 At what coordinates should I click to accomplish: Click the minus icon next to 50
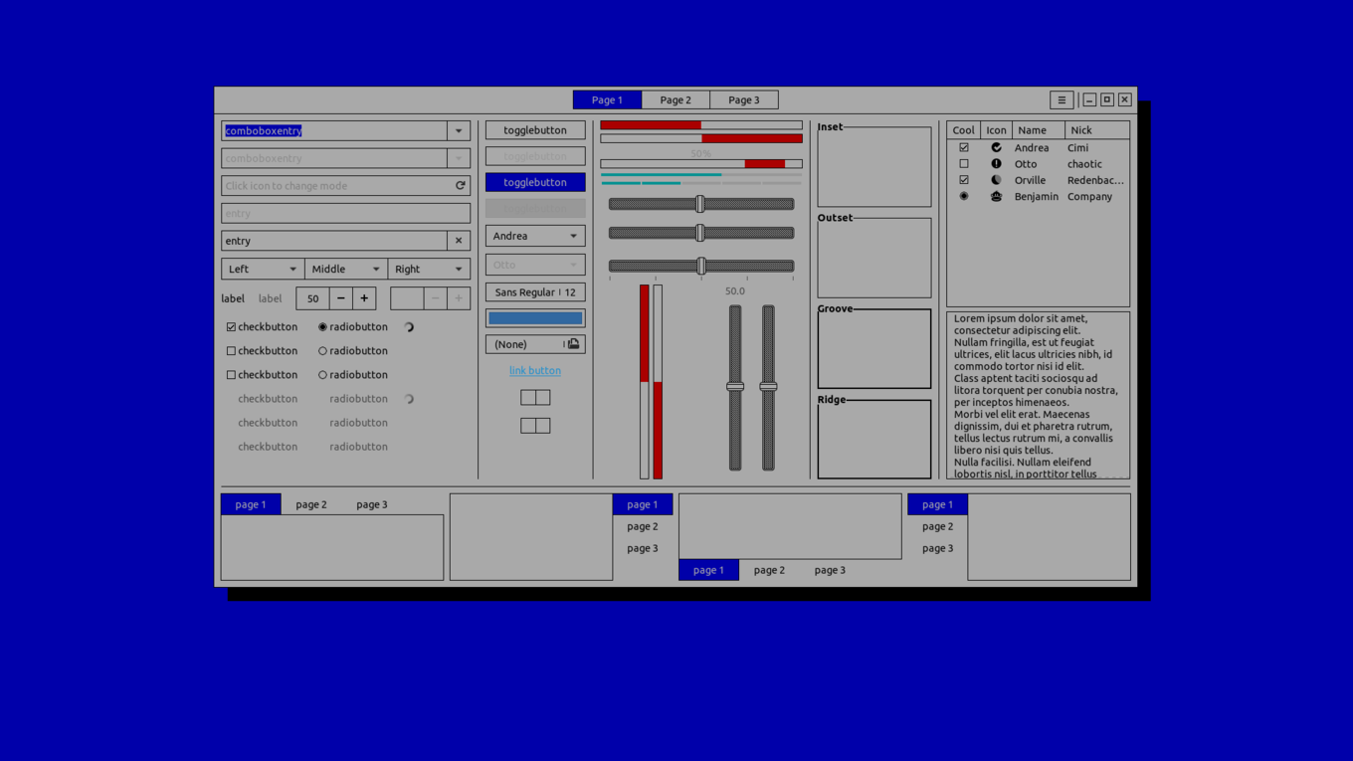tap(340, 298)
